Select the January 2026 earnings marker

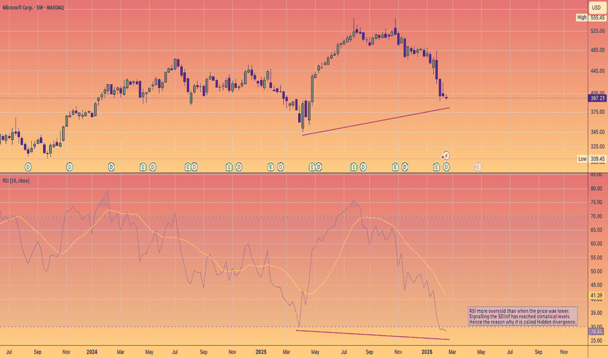coord(436,167)
